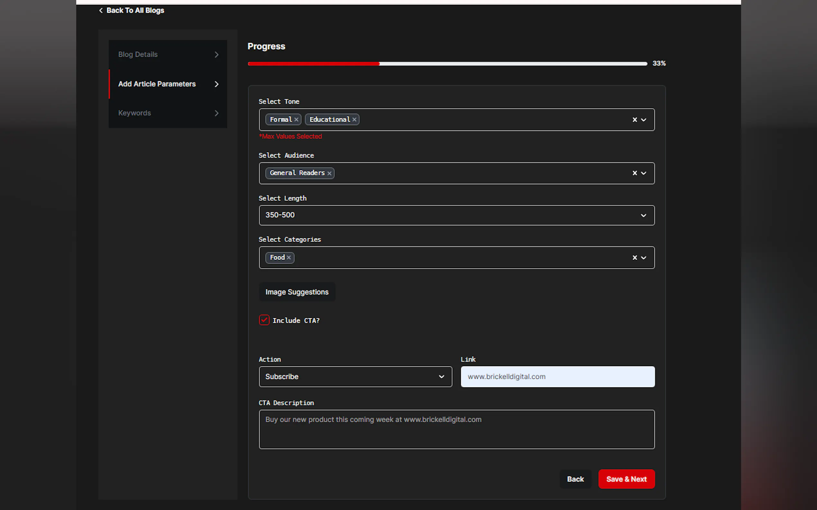Clear all selected tones with X
Viewport: 817px width, 510px height.
[635, 120]
